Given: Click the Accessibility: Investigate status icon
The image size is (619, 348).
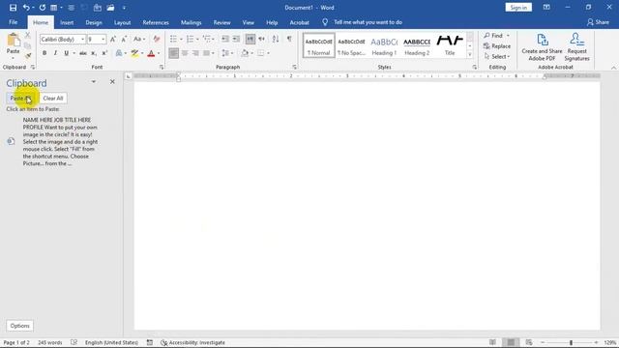Looking at the screenshot, I should click(x=163, y=342).
